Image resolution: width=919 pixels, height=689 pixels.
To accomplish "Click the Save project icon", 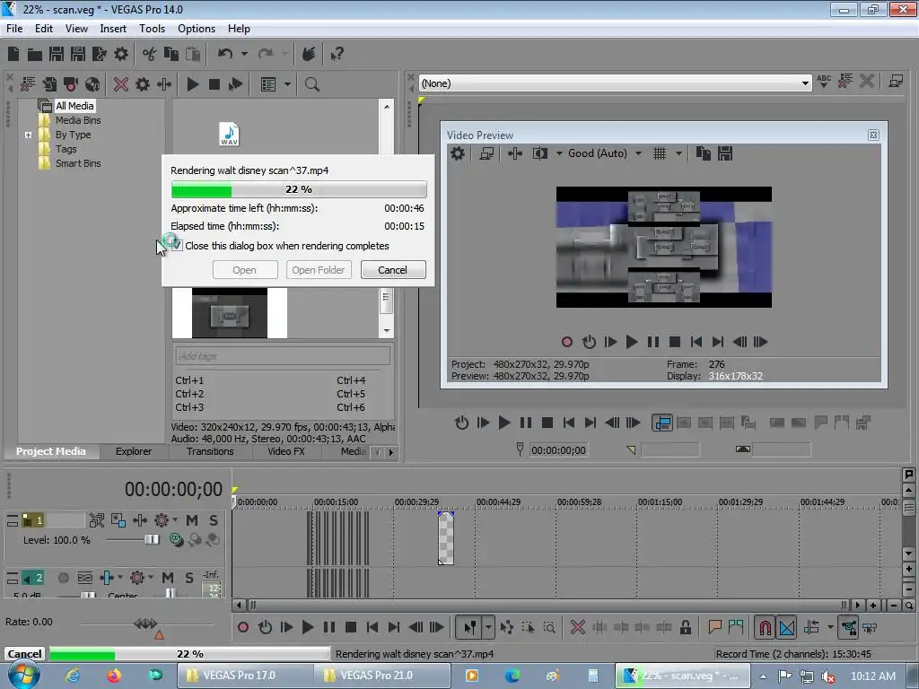I will click(57, 54).
